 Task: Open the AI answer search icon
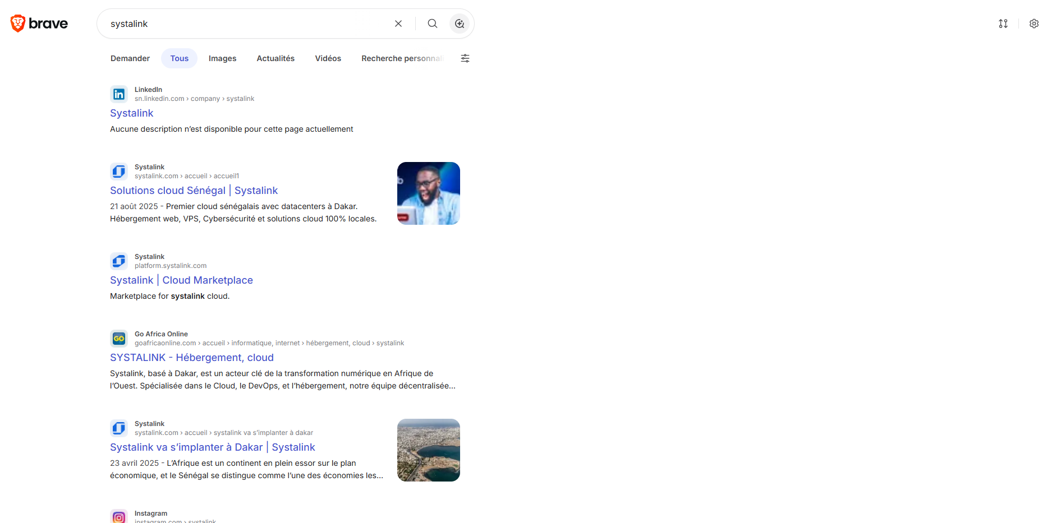460,24
